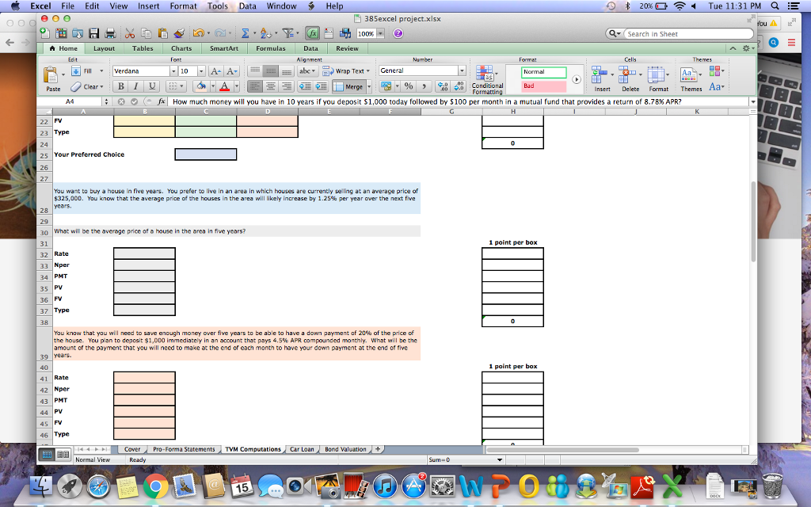Click the Themes button in the ribbon
811x507 pixels.
pyautogui.click(x=688, y=76)
